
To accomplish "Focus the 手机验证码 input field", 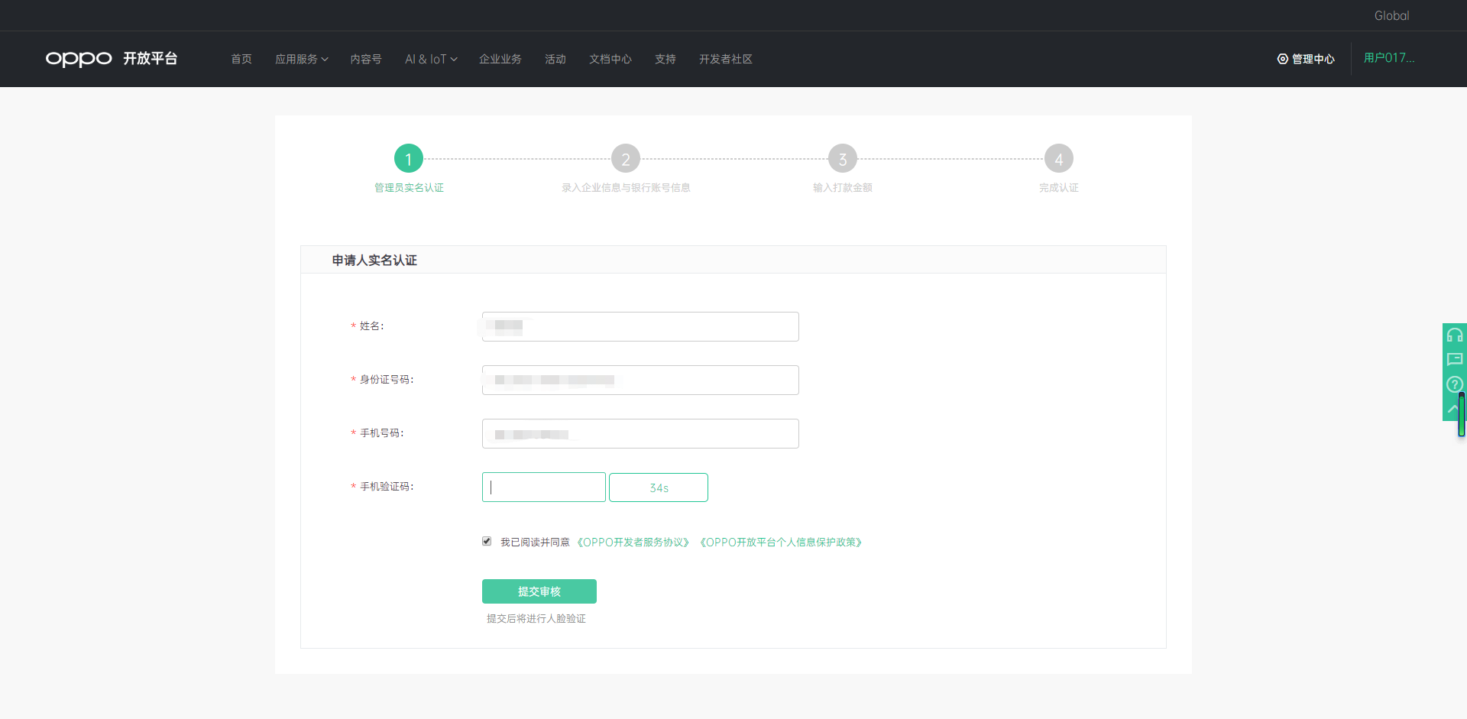I will pos(544,487).
